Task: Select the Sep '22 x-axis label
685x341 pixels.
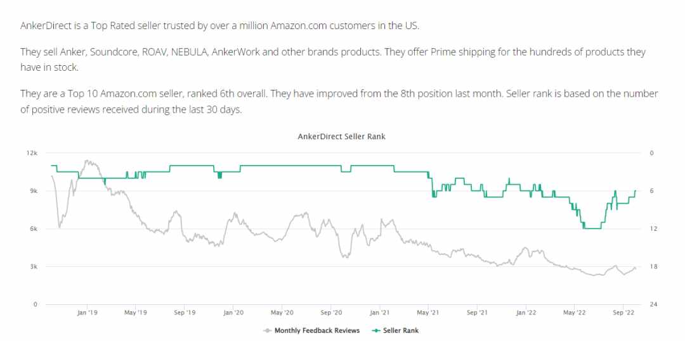Action: 623,313
